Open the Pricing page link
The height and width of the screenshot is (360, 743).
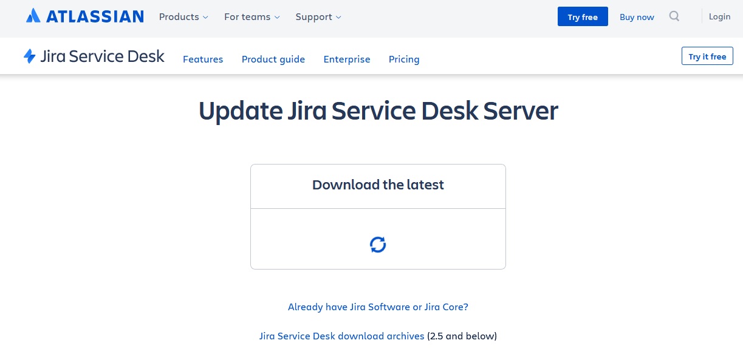pyautogui.click(x=404, y=59)
